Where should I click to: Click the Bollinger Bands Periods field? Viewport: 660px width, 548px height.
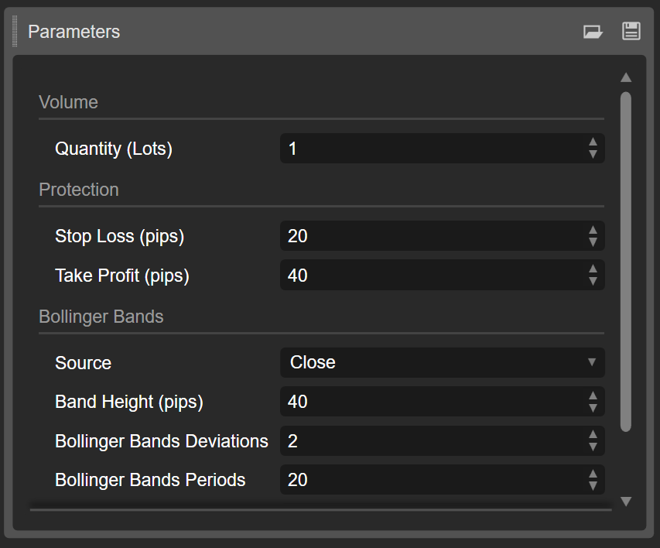click(x=429, y=480)
